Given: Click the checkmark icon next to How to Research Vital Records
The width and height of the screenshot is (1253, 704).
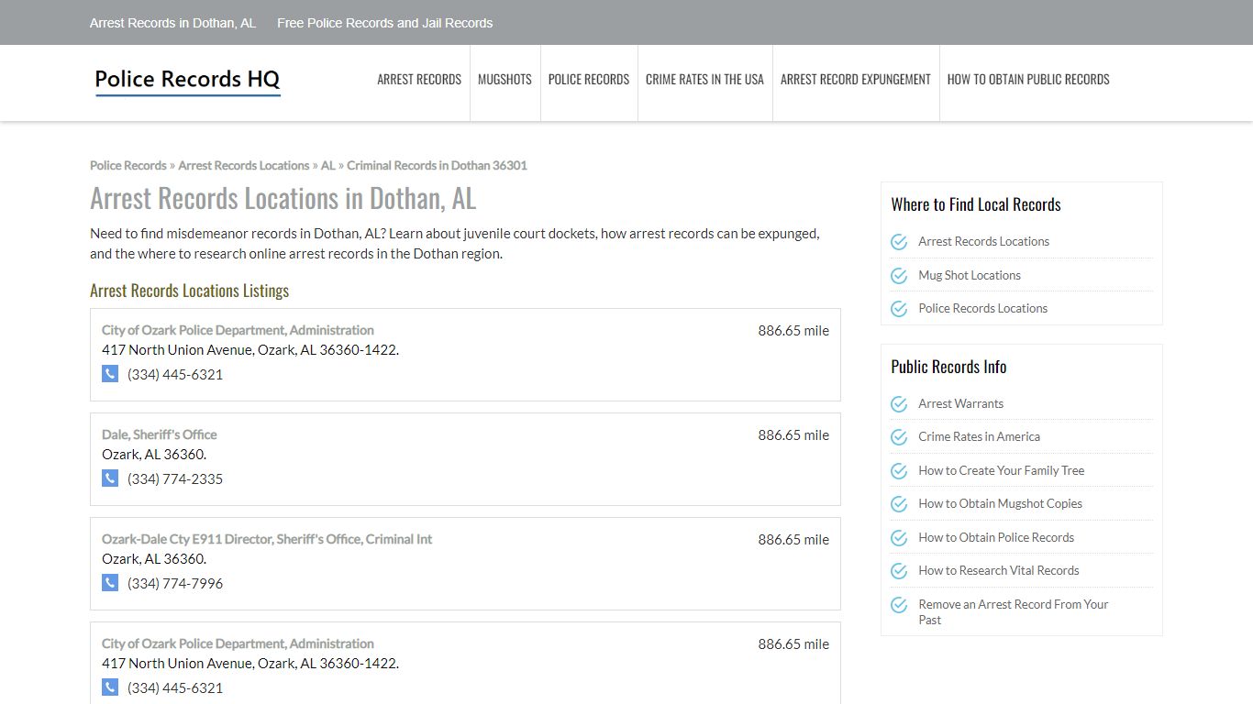Looking at the screenshot, I should click(899, 571).
